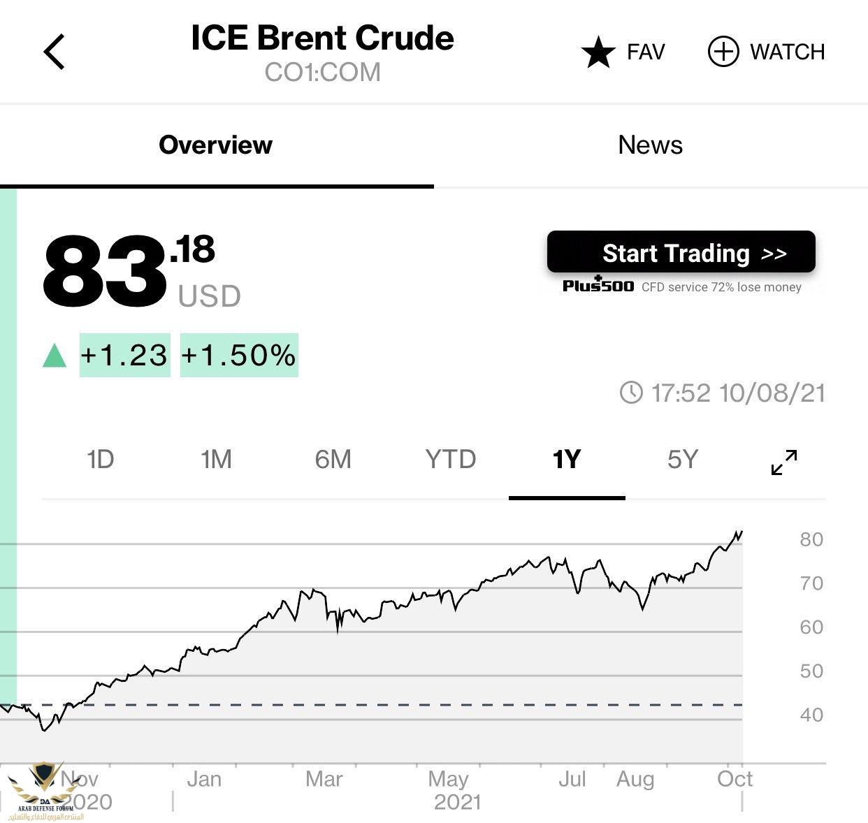Tap the Arab Defense Forum watermark logo
The height and width of the screenshot is (823, 868).
click(x=45, y=792)
